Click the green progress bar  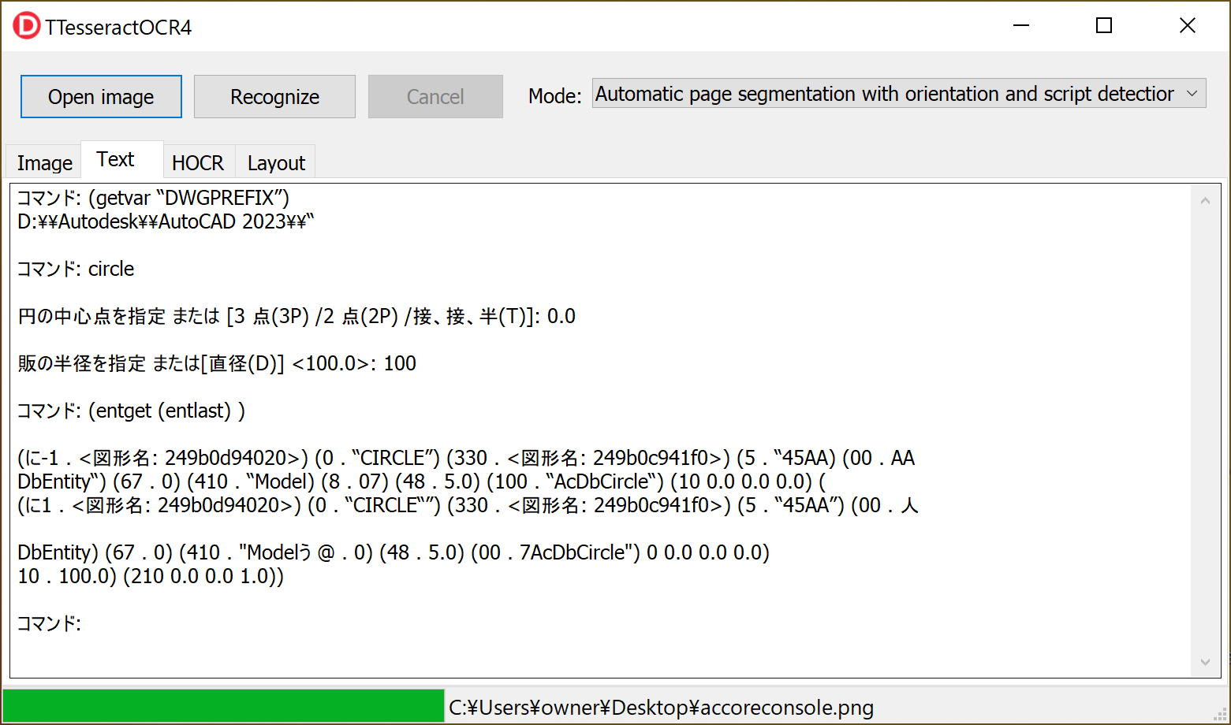(x=223, y=706)
